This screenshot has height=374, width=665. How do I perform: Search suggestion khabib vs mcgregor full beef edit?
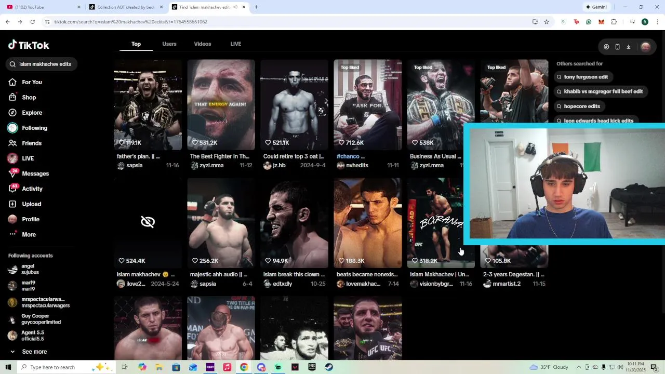click(x=600, y=91)
